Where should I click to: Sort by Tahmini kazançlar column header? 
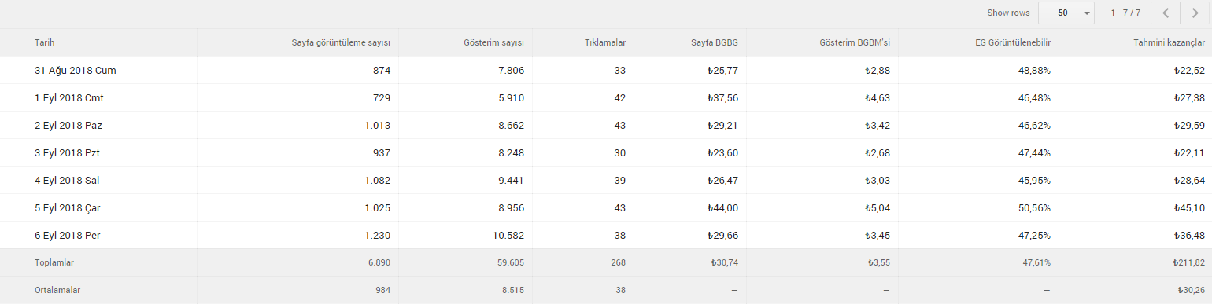[1169, 42]
